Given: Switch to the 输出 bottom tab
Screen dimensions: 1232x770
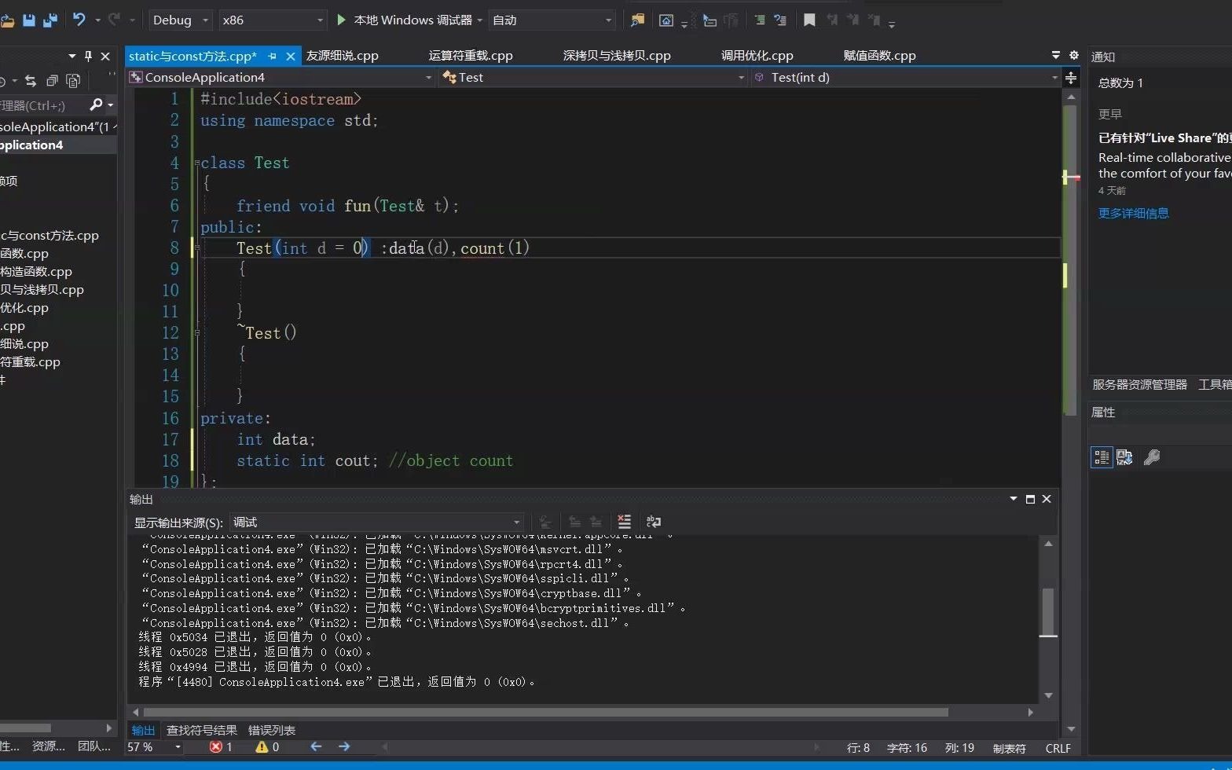Looking at the screenshot, I should click(143, 731).
